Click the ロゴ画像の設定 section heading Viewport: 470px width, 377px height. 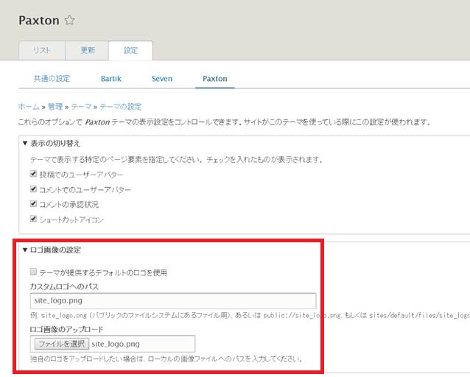tap(55, 250)
